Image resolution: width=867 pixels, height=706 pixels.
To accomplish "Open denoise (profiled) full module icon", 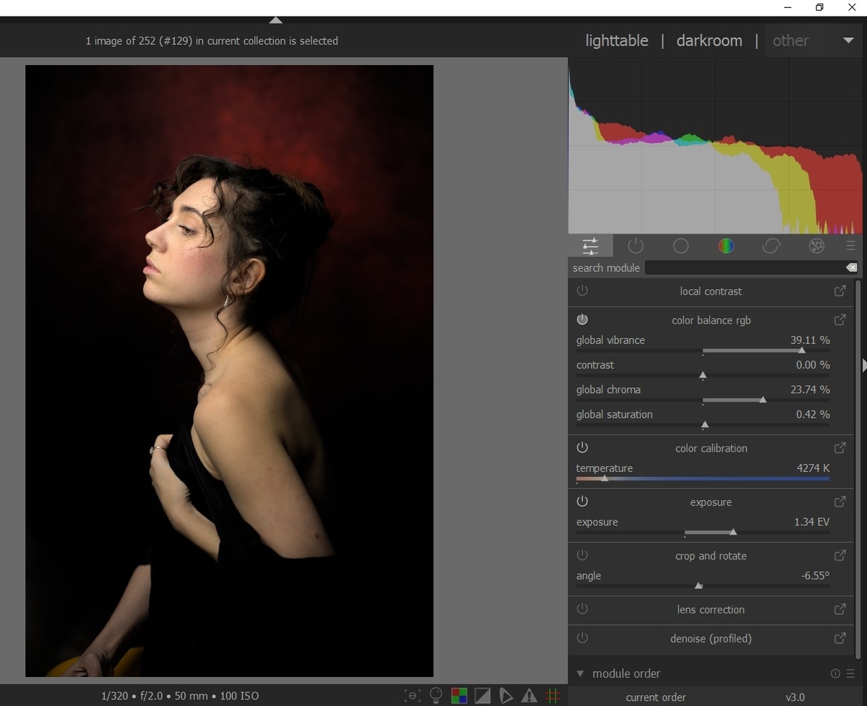I will tap(840, 638).
